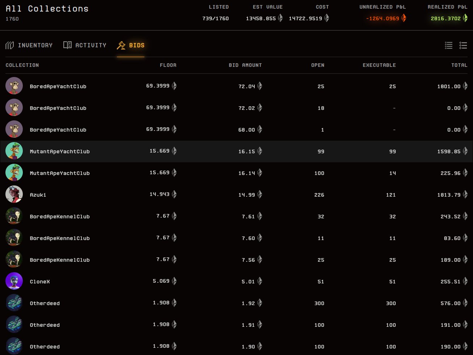Viewport: 473px width, 355px height.
Task: Open BoredApeYachtClub avatar with 72.04 bid
Action: tap(14, 86)
